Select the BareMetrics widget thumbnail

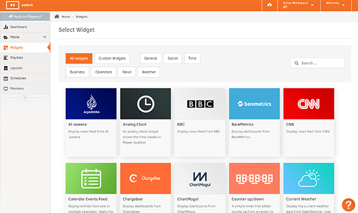pyautogui.click(x=254, y=104)
